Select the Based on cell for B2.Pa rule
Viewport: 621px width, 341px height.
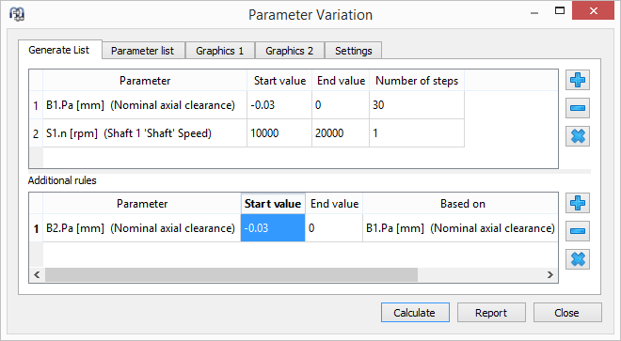coord(461,228)
